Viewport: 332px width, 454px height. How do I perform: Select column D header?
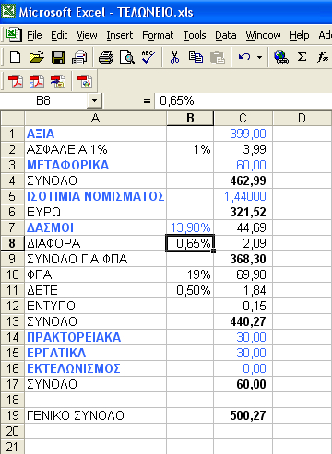click(302, 118)
